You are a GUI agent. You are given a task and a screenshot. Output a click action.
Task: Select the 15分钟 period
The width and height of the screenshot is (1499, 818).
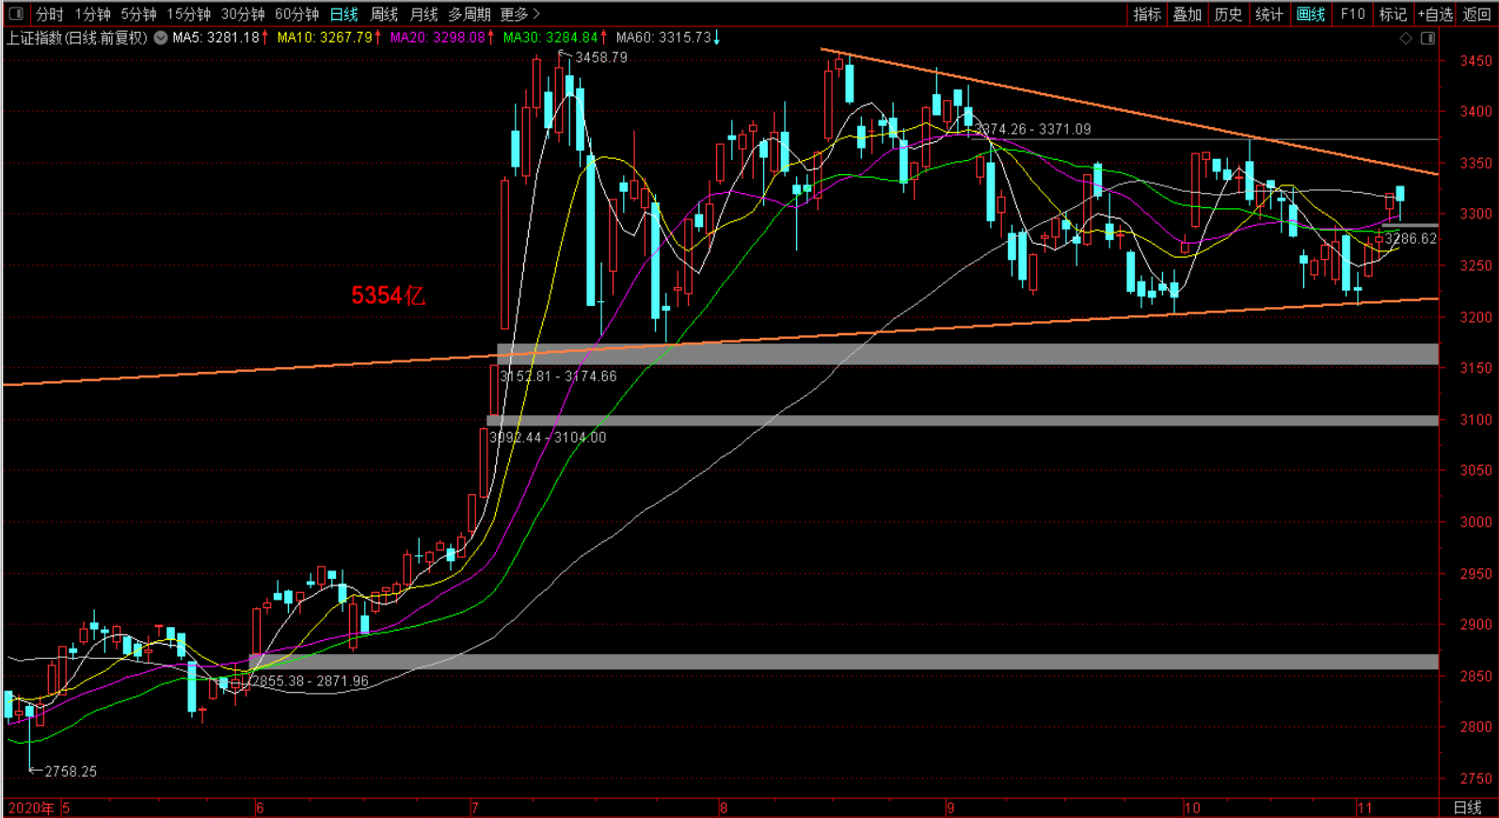(188, 14)
